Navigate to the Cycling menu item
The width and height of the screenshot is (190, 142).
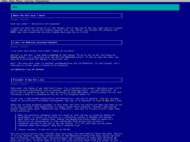[x=29, y=1]
